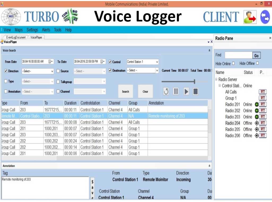Viewport: 272px width, 202px height.
Task: Stop the voice playback
Action: point(195,91)
